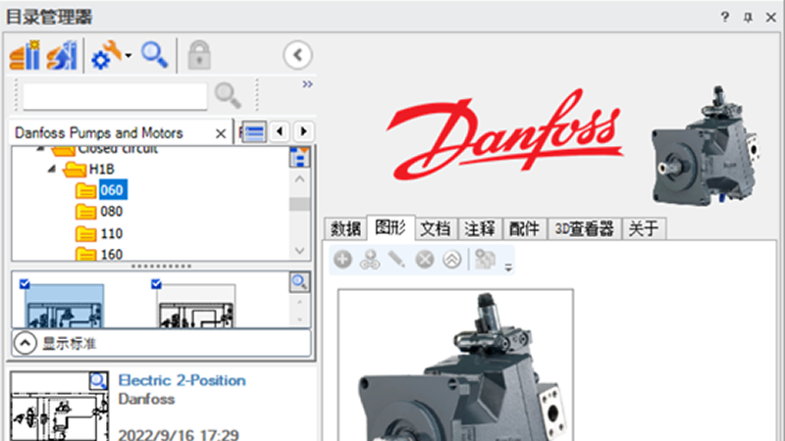The width and height of the screenshot is (785, 441).
Task: Click the Danfoss manufacturer text
Action: click(x=146, y=399)
